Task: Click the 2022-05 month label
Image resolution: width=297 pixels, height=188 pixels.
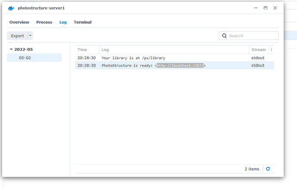Action: pos(24,49)
